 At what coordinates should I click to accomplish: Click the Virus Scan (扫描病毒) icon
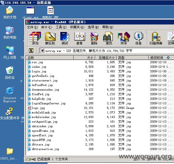[x=156, y=38]
